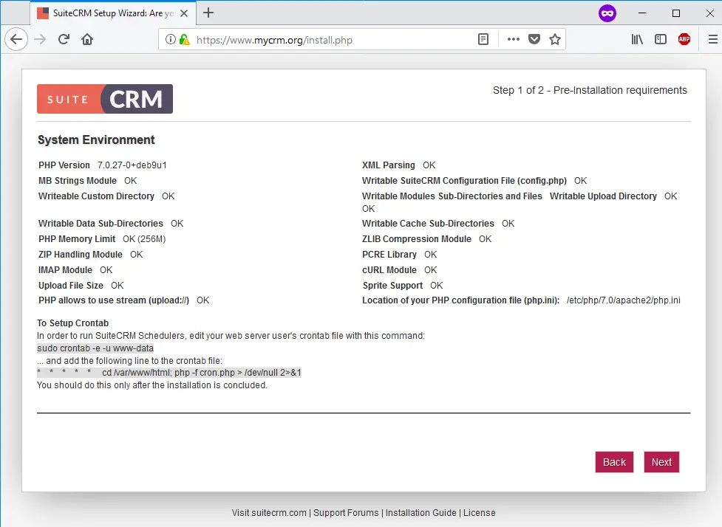Screen dimensions: 722x527
Task: Open the License link
Action: click(x=480, y=513)
